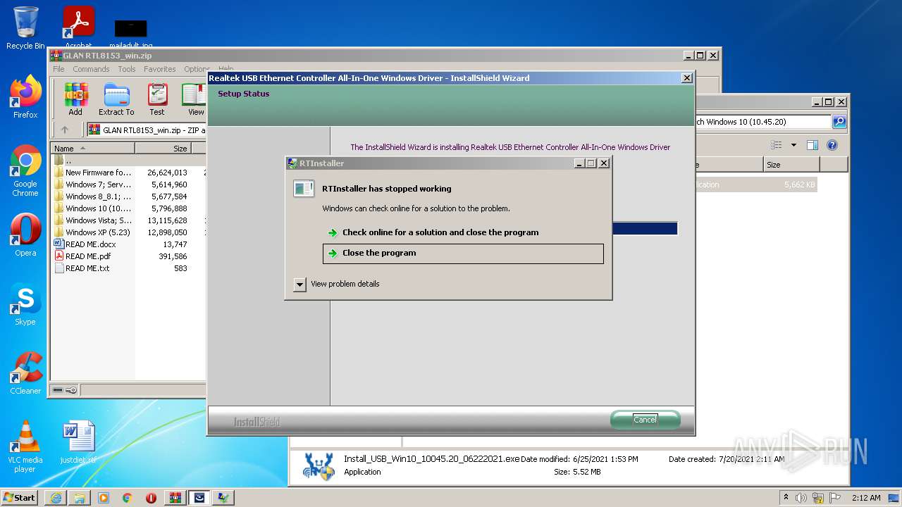Screen dimensions: 902x507
Task: Open Windows Explorer from taskbar
Action: click(80, 498)
